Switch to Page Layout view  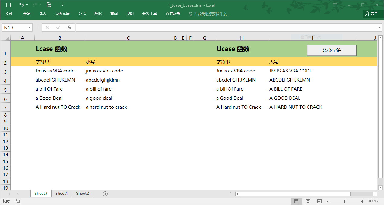click(x=308, y=201)
